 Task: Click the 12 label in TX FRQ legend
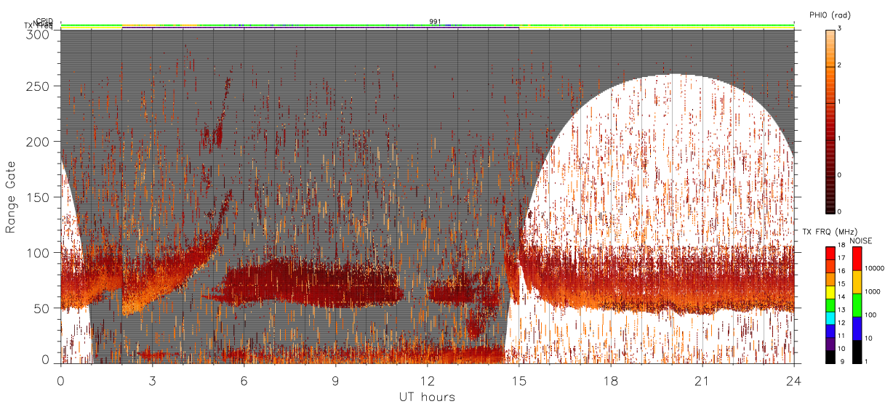point(841,323)
